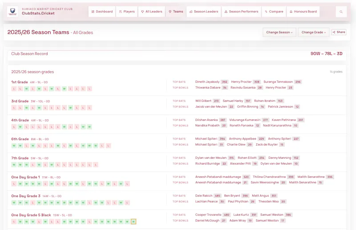
Task: Click the Share button
Action: click(x=339, y=32)
